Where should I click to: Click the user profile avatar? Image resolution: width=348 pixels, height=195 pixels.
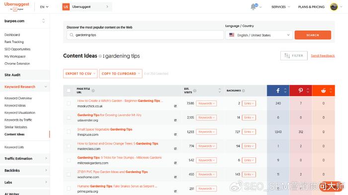334,7
